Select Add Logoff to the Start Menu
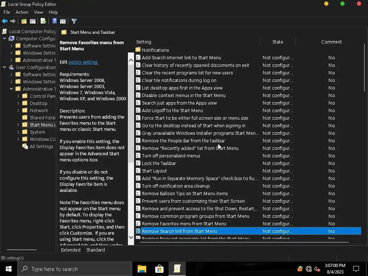Image resolution: width=368 pixels, height=276 pixels. [172, 110]
